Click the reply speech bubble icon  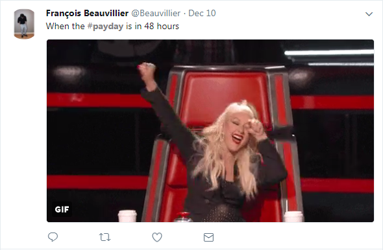[53, 237]
